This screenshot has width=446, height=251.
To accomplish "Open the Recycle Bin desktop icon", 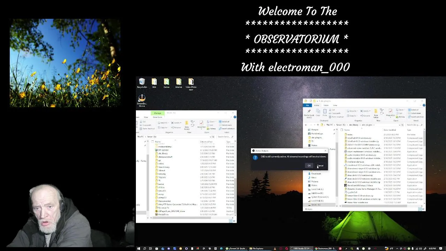I will pyautogui.click(x=142, y=83).
